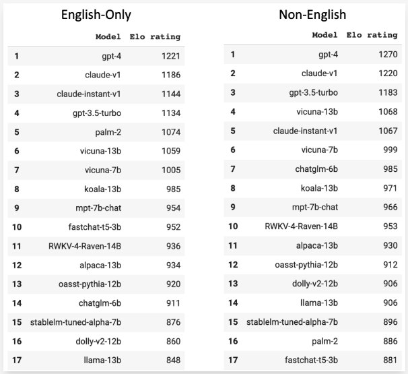Click the 1270 Elo rating value
The width and height of the screenshot is (408, 374).
click(388, 54)
